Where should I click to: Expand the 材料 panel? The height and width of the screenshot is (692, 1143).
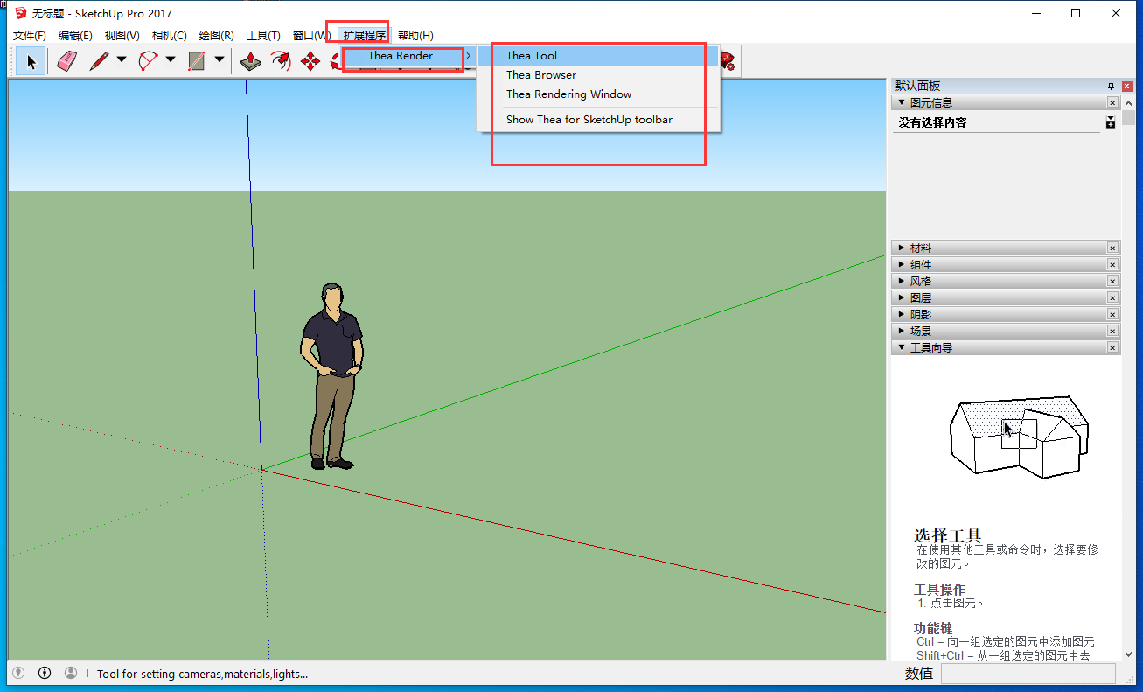[902, 248]
